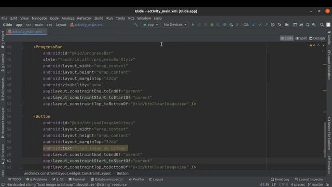Viewport: 332px width, 187px height.
Task: Open the Layout Validation side panel
Action: pyautogui.click(x=329, y=64)
